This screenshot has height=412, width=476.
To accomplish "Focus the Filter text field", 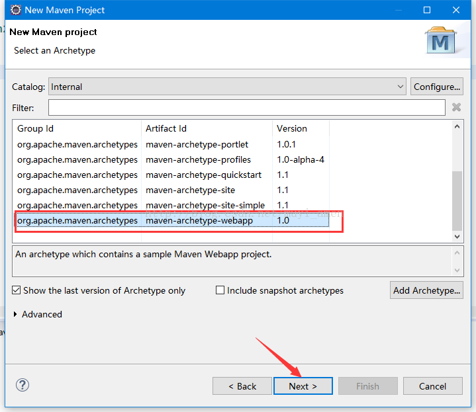I will pyautogui.click(x=246, y=107).
